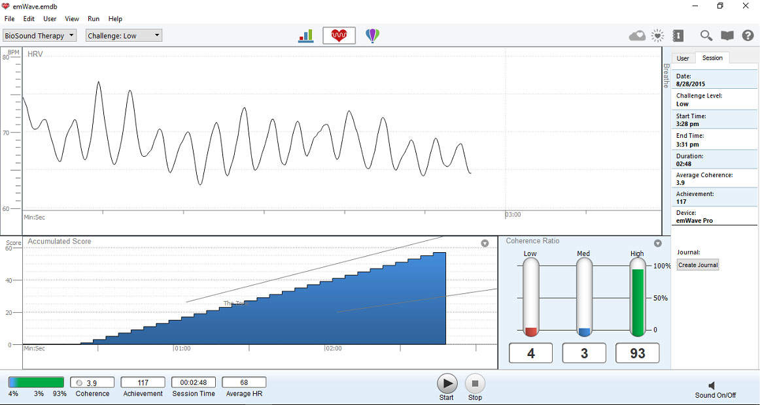Screen dimensions: 760x405
Task: Toggle Sound On/Off speaker
Action: click(713, 386)
